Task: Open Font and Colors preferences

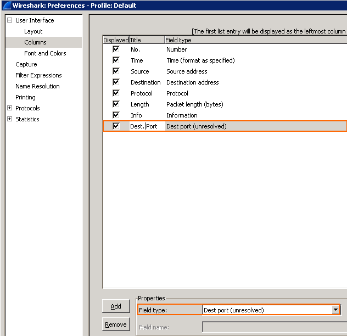Action: (45, 53)
